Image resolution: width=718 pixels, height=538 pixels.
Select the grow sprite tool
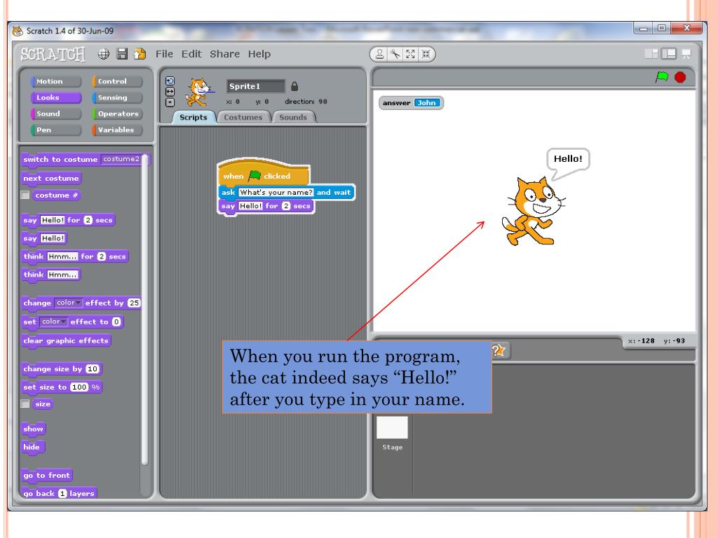click(410, 55)
